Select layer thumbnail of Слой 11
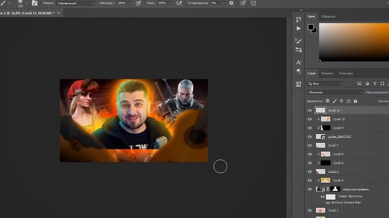Screen dimensions: 389x218 pyautogui.click(x=320, y=110)
